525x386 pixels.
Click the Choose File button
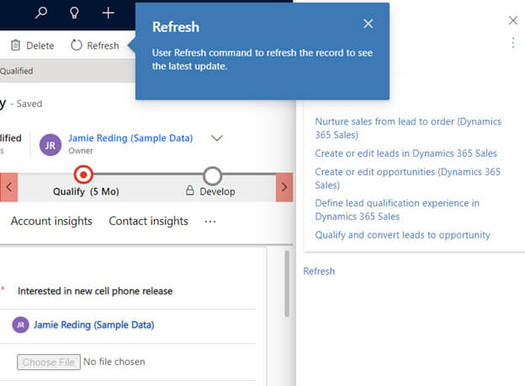(x=49, y=362)
